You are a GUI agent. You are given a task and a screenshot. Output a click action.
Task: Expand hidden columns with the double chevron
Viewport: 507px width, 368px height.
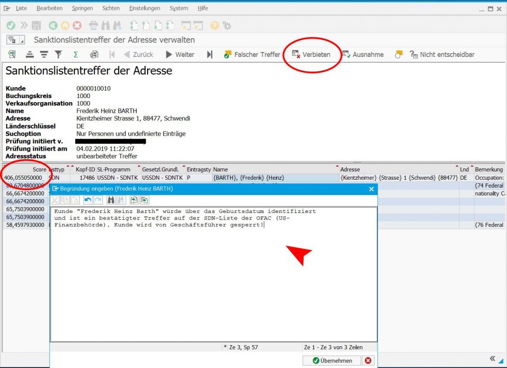point(492,358)
